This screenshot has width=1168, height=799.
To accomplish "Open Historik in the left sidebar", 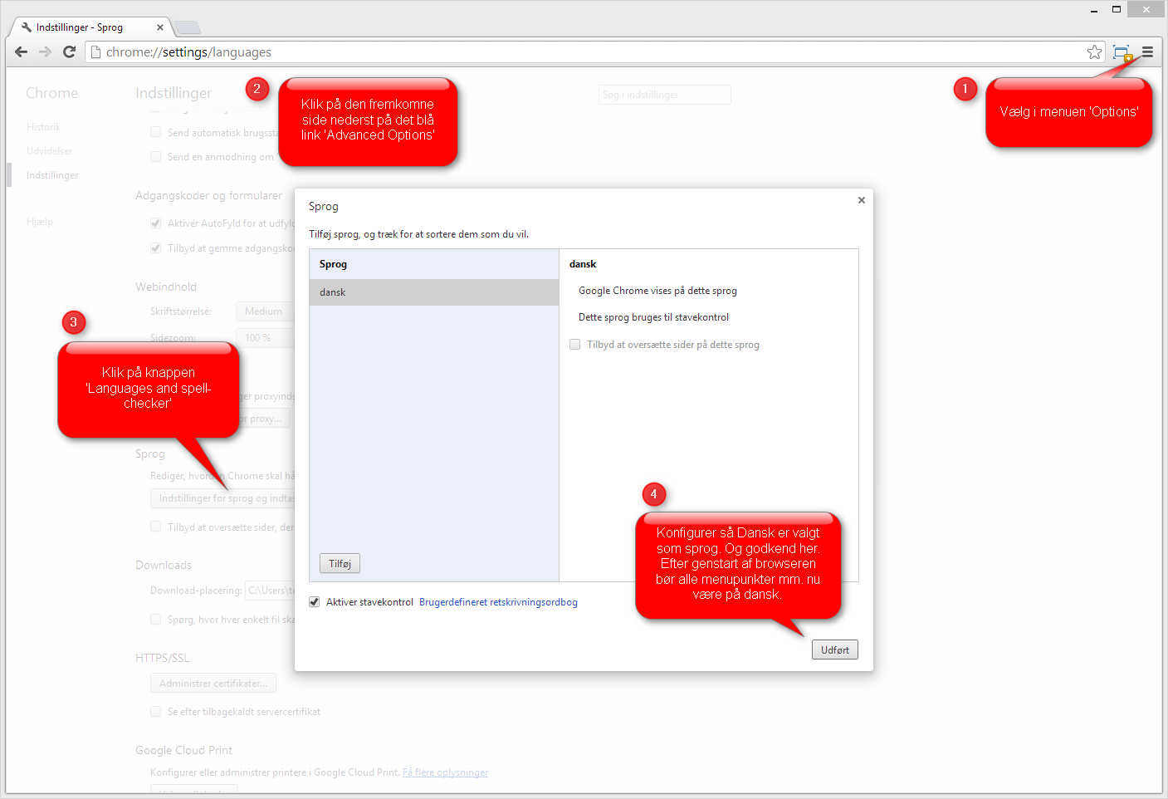I will click(x=44, y=127).
